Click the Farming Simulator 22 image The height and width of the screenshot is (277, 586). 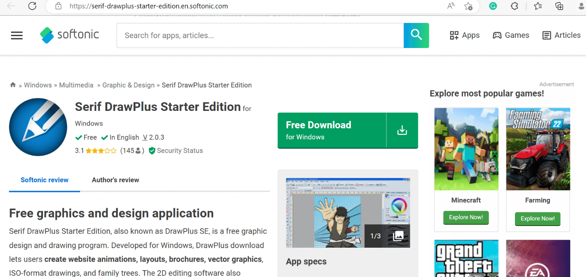point(538,149)
